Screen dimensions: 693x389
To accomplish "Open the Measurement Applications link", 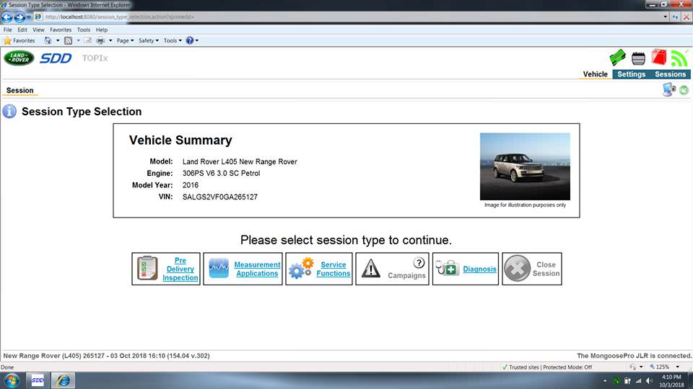I will click(x=257, y=269).
